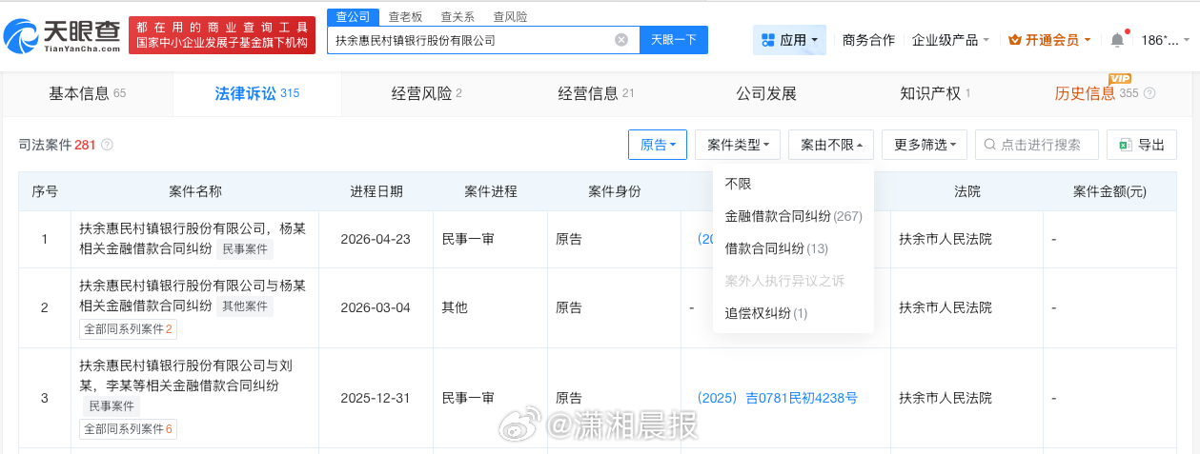The height and width of the screenshot is (454, 1200).
Task: Click the magnifier icon in 点击进行搜索 box
Action: tap(989, 145)
